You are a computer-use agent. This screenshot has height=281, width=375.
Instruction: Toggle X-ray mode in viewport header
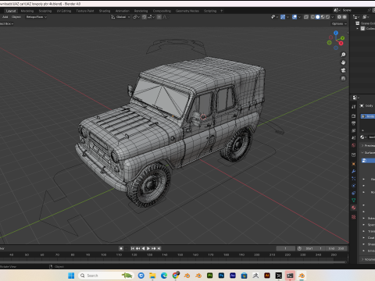306,17
